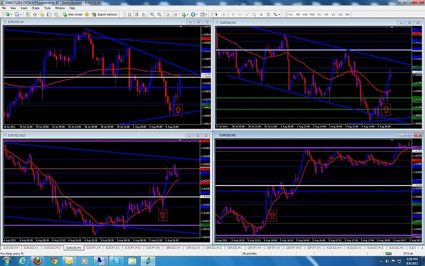Open the Indicators list icon
Viewport: 425px width, 266px height.
(x=184, y=14)
